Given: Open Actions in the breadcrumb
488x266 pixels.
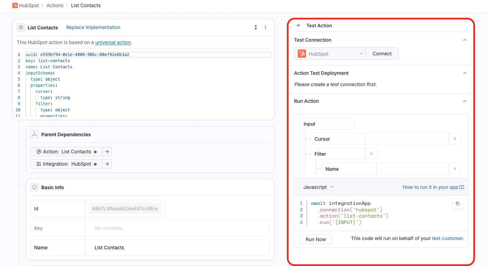Looking at the screenshot, I should 55,5.
